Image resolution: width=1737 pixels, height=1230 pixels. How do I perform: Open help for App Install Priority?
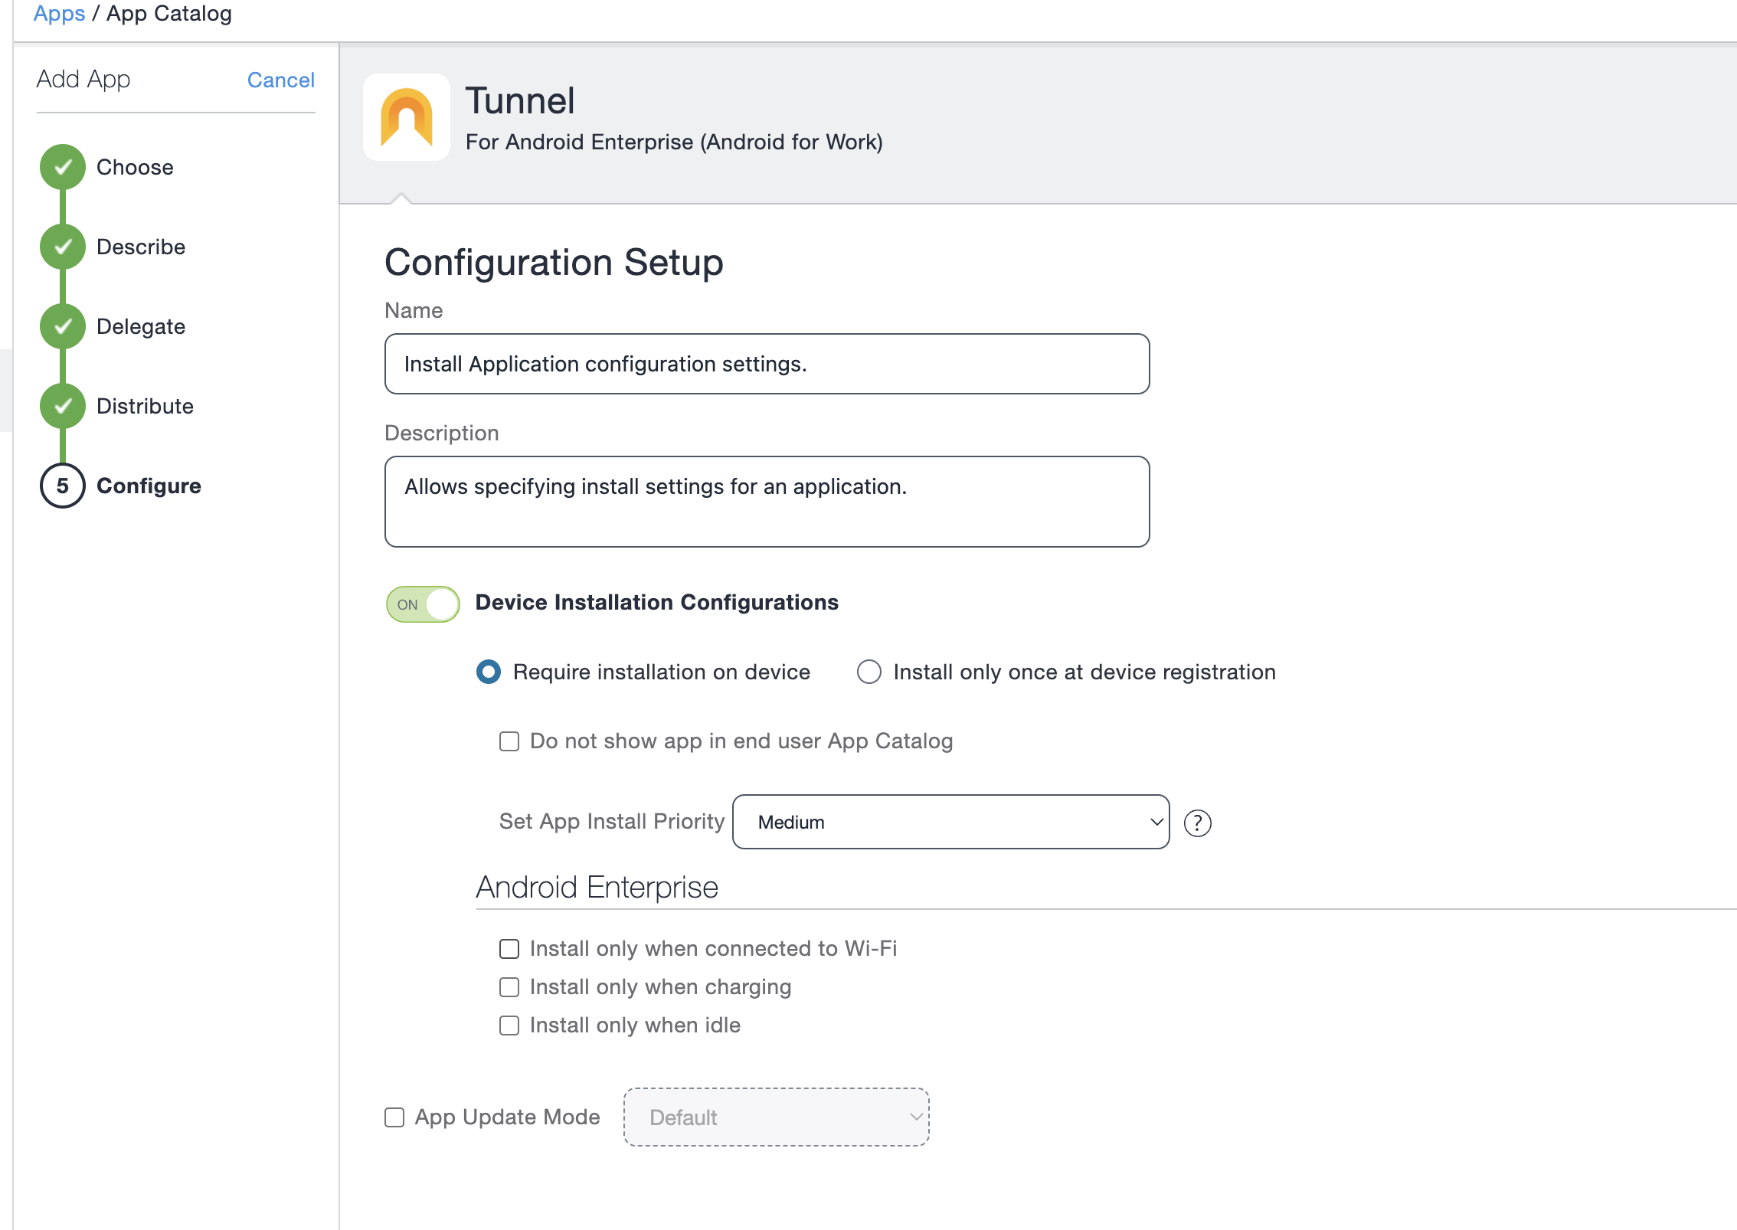(x=1197, y=823)
